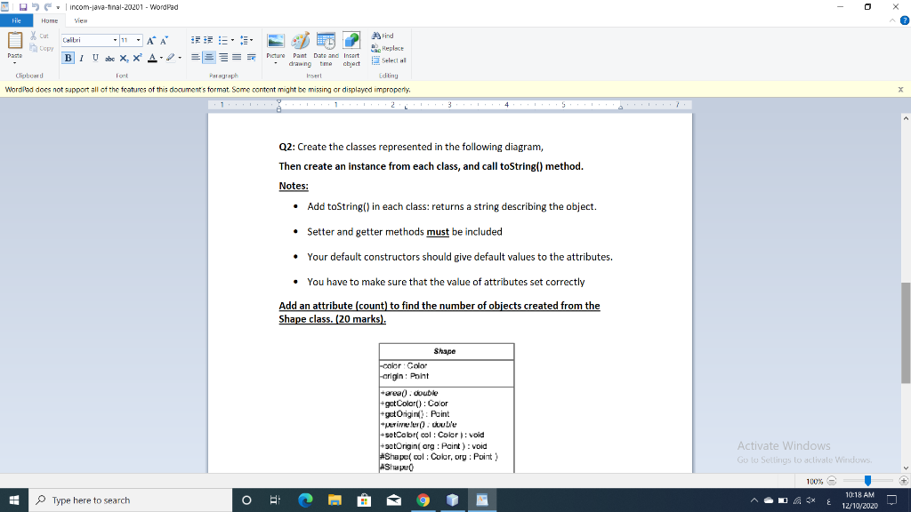
Task: Open the Windows Start menu
Action: point(14,500)
